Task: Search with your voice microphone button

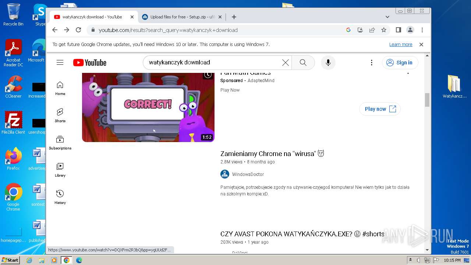Action: 328,63
